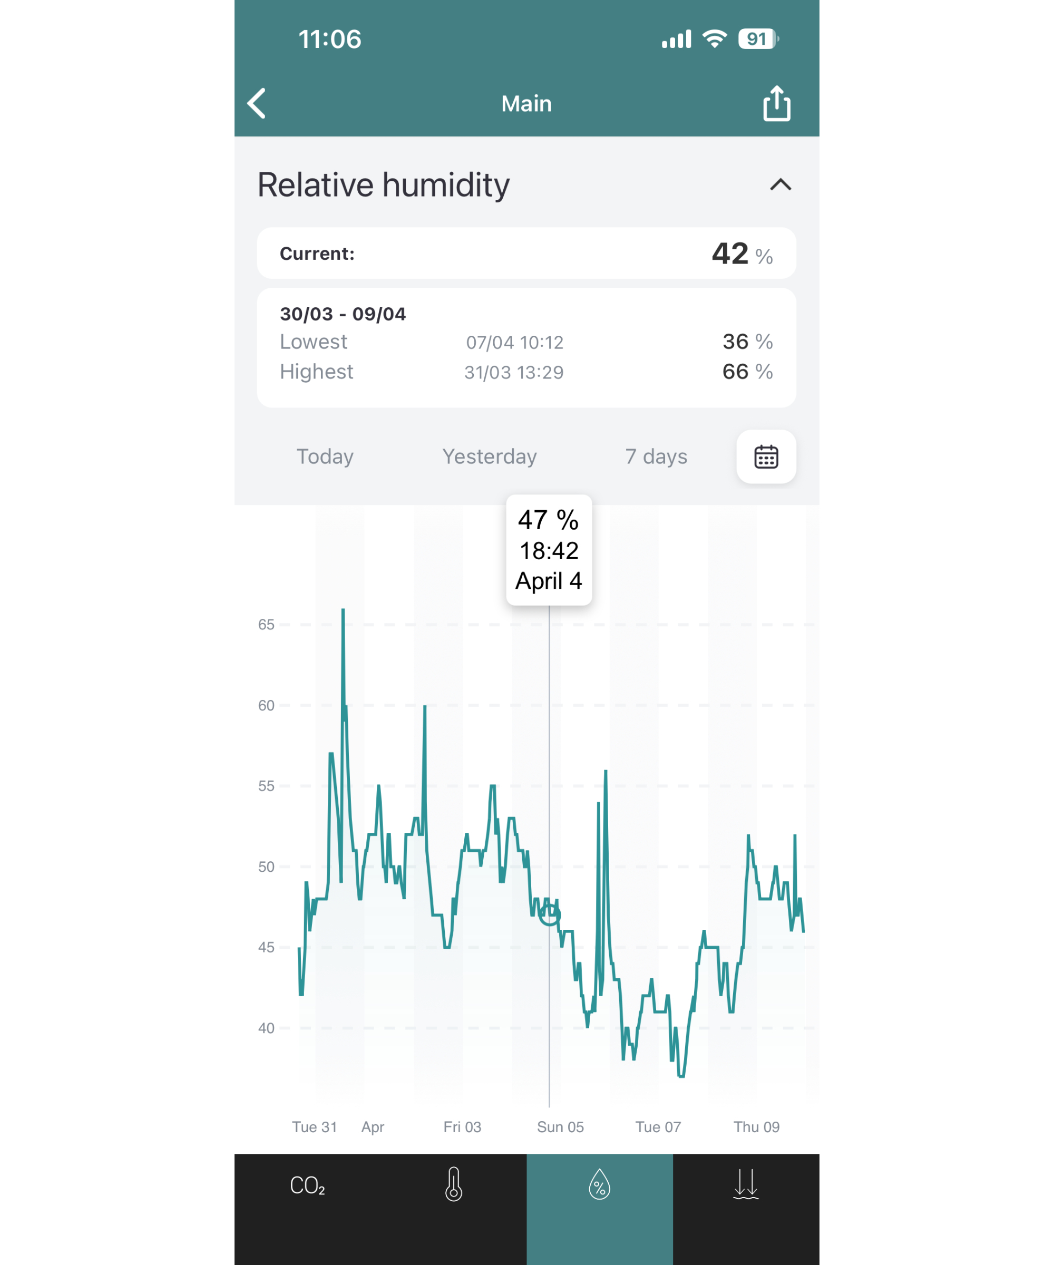Tap the back arrow in the header

[x=257, y=103]
